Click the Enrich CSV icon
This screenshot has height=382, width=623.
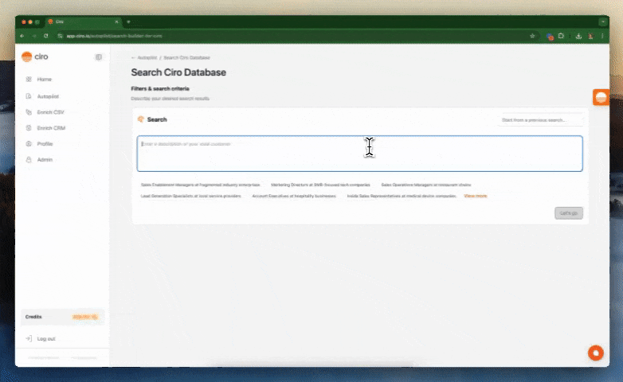click(x=29, y=112)
